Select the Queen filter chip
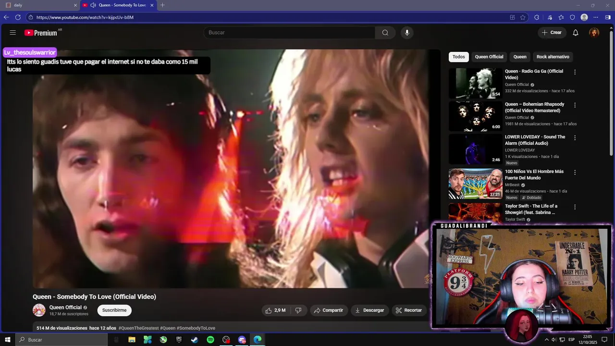The height and width of the screenshot is (346, 615). point(520,57)
